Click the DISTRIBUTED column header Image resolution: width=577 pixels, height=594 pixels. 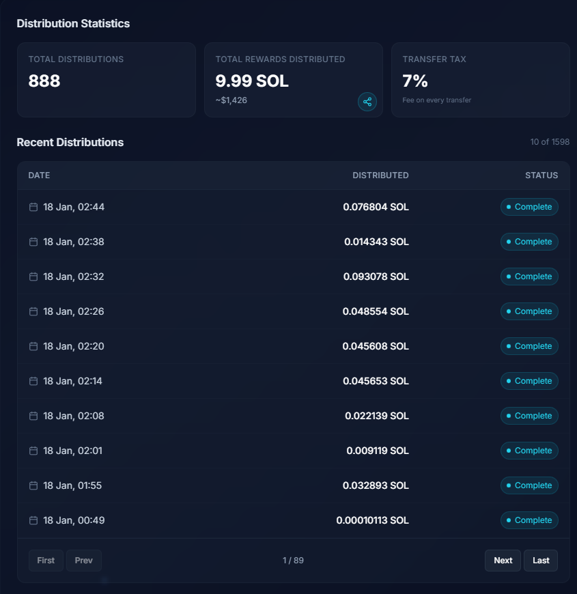pyautogui.click(x=380, y=175)
